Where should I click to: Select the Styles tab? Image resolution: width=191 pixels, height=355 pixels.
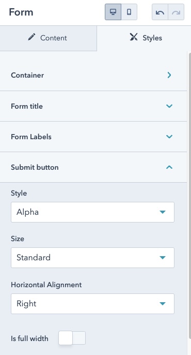click(144, 38)
